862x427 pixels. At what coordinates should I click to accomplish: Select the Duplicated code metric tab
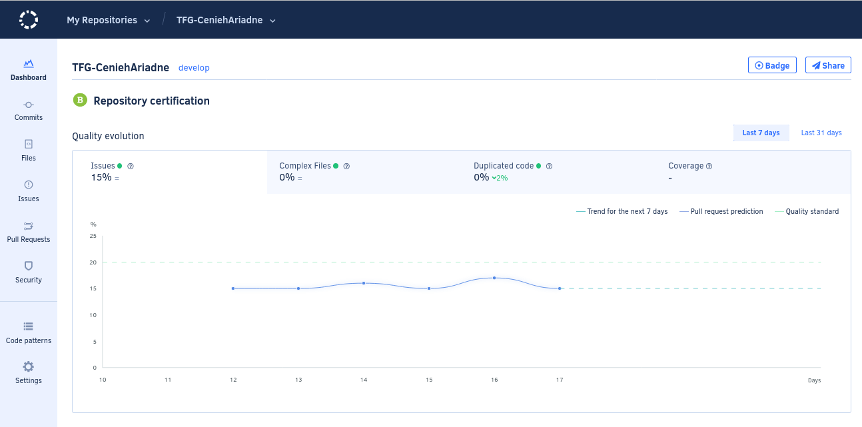click(559, 172)
